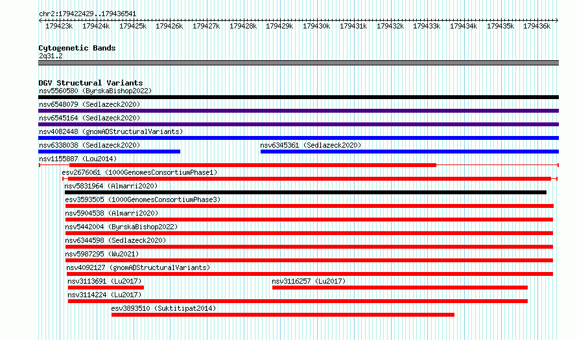Click the gray 2q31.2 cytogenetic band bar
577x340 pixels.
(x=298, y=63)
